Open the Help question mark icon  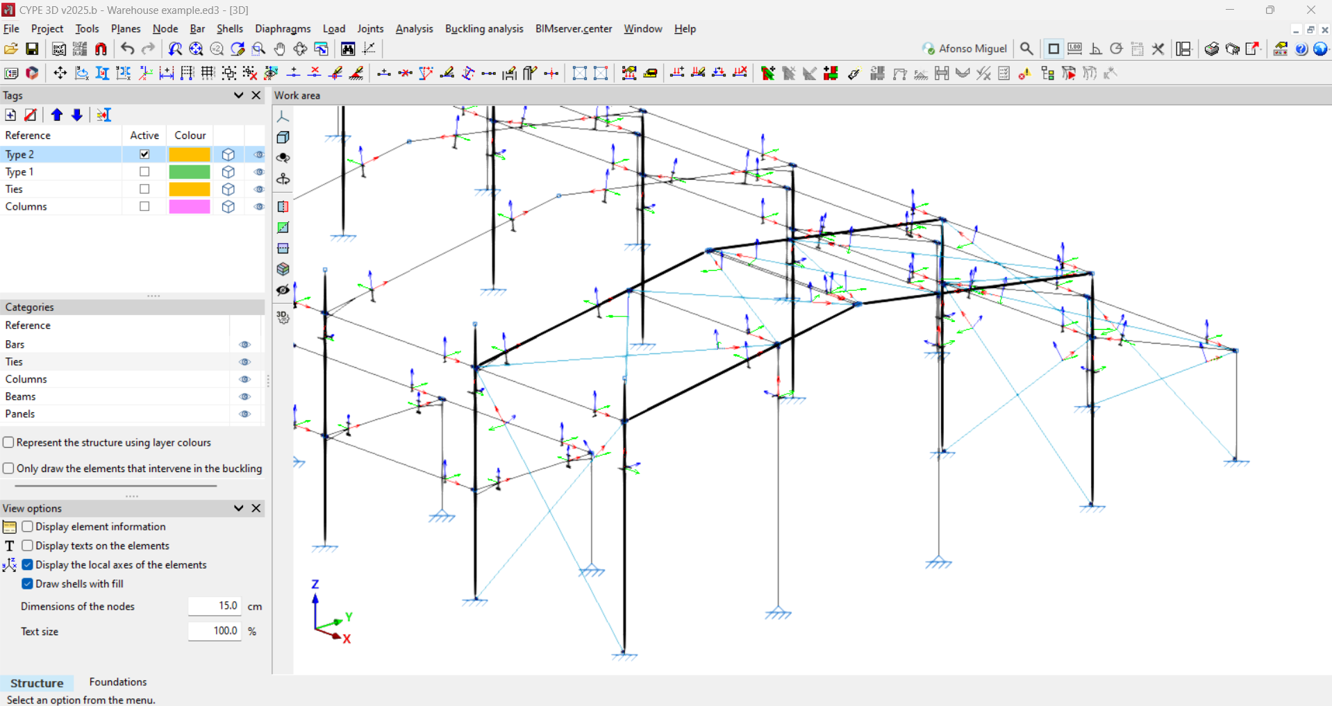[1301, 49]
